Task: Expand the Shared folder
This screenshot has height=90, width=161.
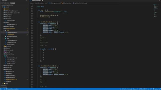Action: point(8,52)
